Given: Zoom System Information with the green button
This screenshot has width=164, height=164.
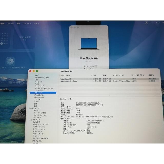Looking at the screenshot, I should (37, 71).
